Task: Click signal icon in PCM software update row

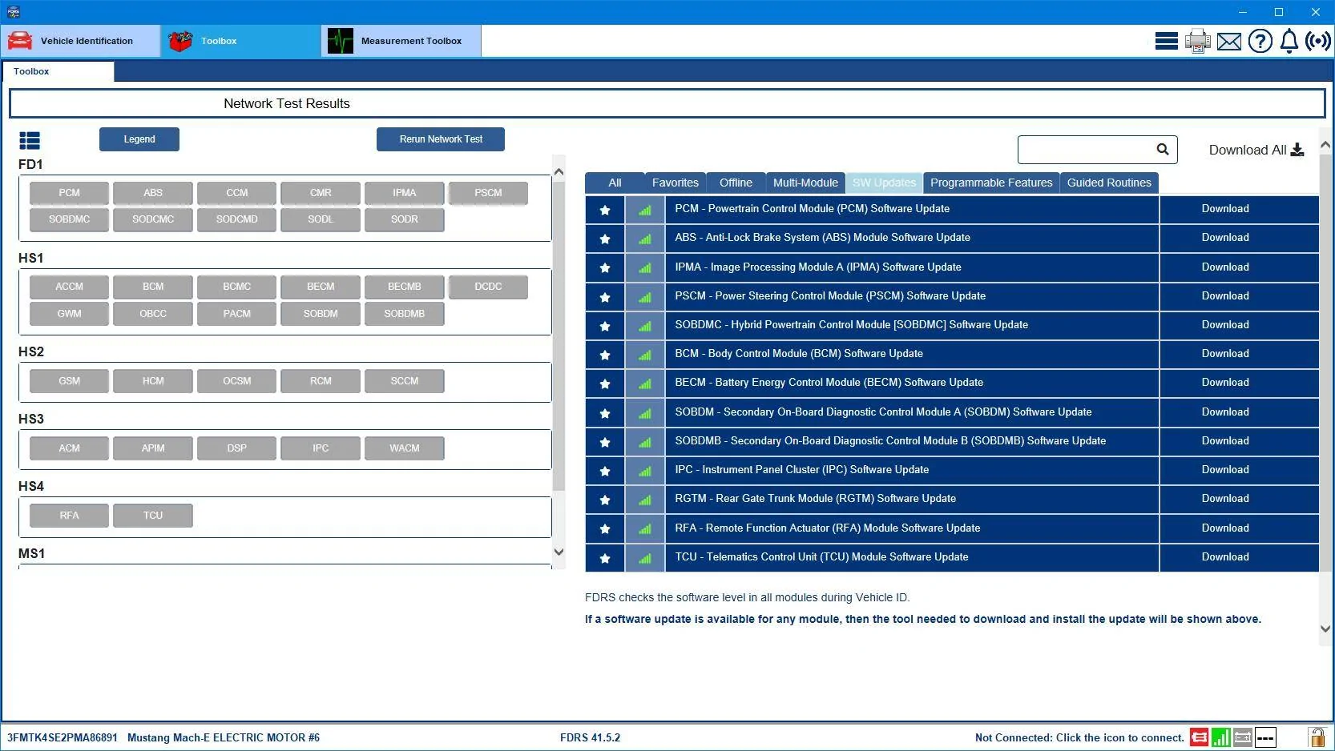Action: pyautogui.click(x=645, y=210)
